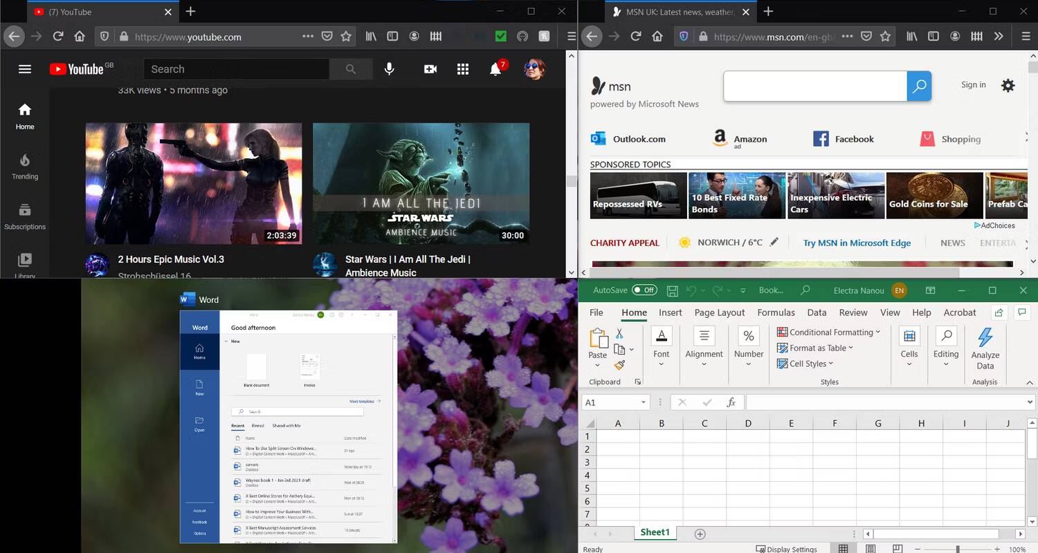
Task: Open the Name Box dropdown showing A1
Action: (645, 402)
